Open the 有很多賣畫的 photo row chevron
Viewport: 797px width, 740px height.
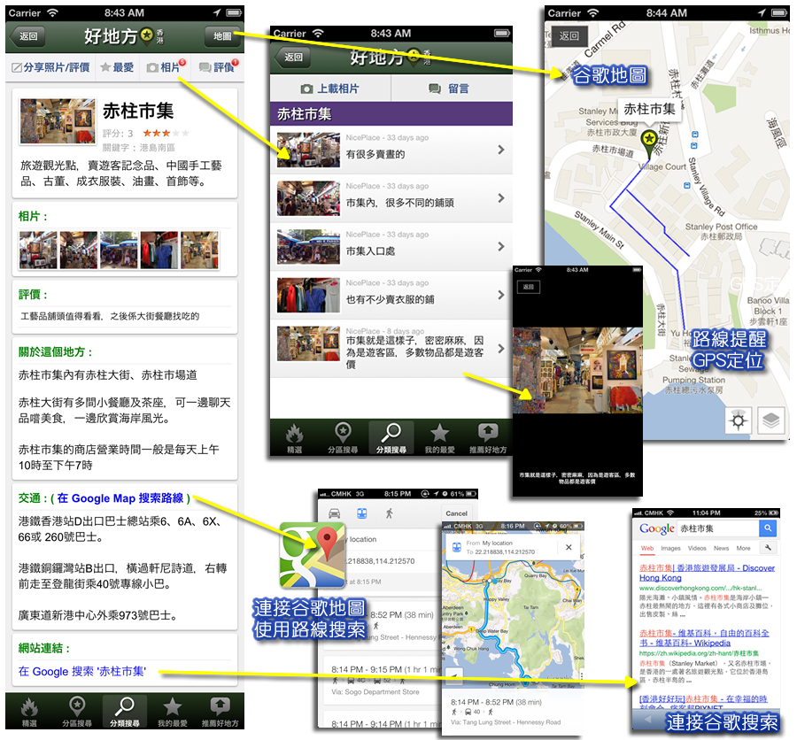pyautogui.click(x=500, y=150)
